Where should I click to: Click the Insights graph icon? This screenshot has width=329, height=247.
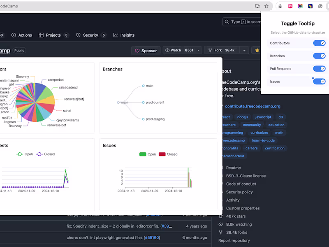point(116,35)
